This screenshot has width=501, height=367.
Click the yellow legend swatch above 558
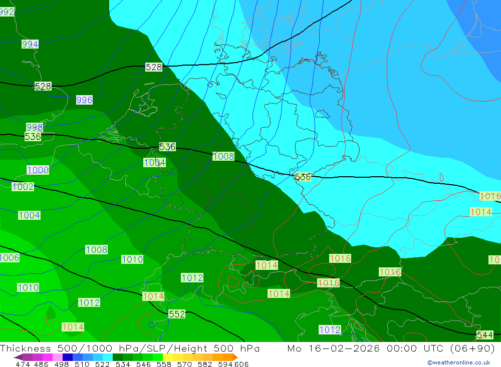(168, 357)
